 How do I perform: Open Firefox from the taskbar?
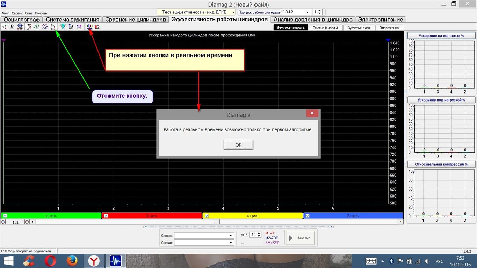coord(72,261)
